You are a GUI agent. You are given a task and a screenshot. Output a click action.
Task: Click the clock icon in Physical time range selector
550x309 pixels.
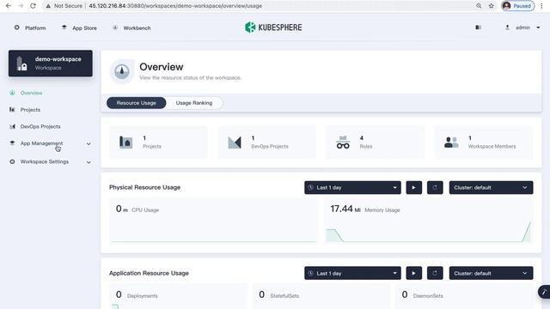pos(311,187)
